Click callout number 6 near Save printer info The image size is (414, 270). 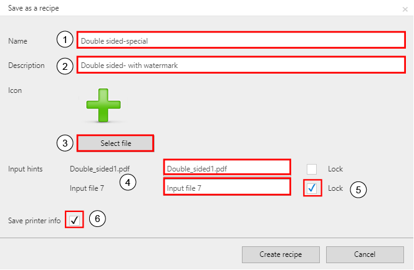pos(98,219)
